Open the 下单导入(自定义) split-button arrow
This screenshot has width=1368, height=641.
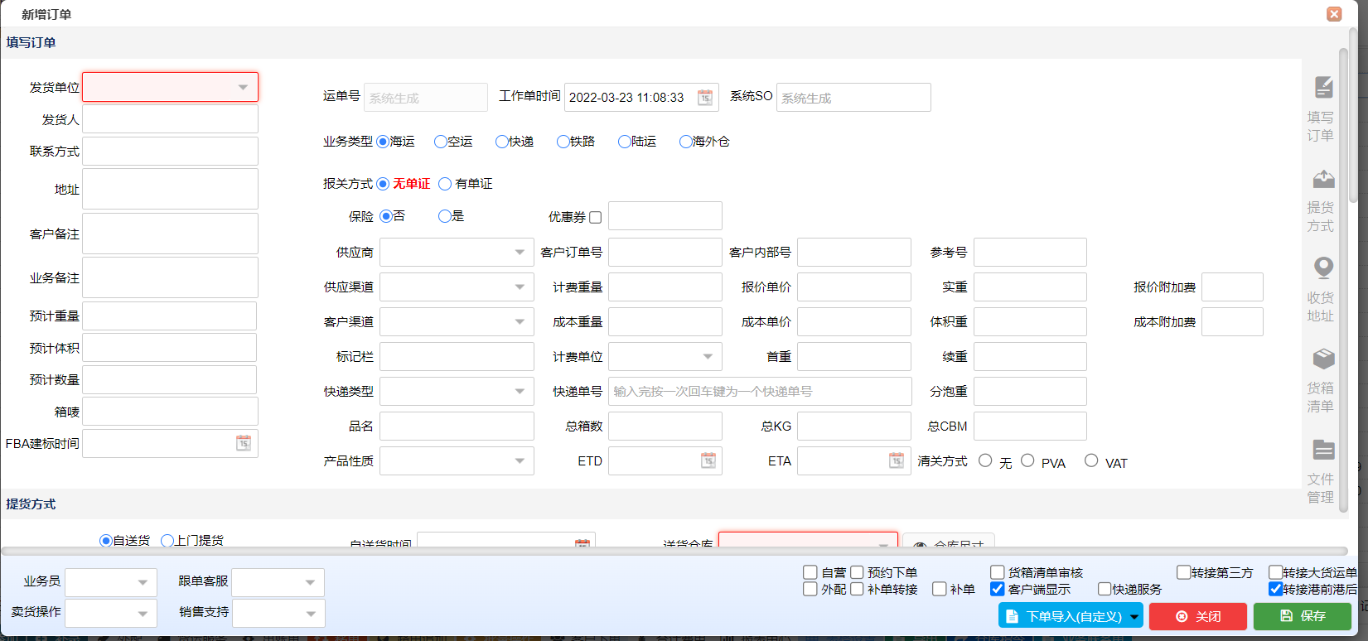click(1134, 616)
